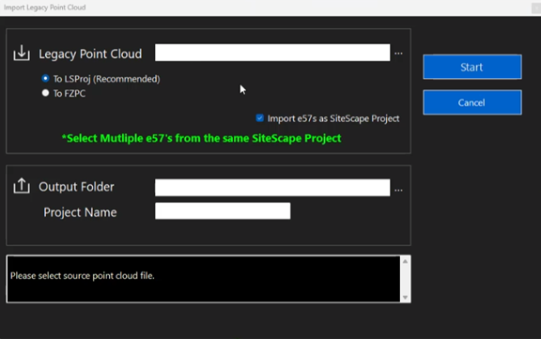
Task: Click the 'Output Folder' label
Action: click(x=76, y=187)
